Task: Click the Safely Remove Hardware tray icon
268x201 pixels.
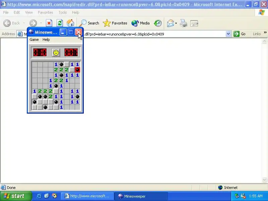Action: click(237, 196)
